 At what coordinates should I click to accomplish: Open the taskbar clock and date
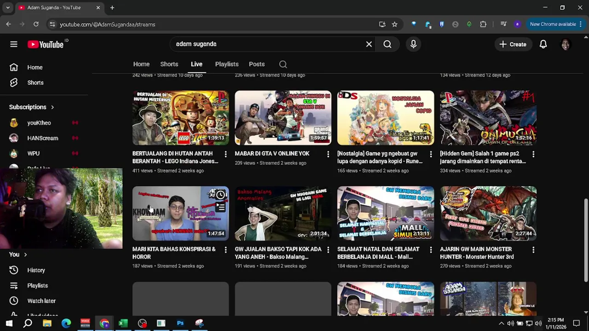tap(555, 323)
